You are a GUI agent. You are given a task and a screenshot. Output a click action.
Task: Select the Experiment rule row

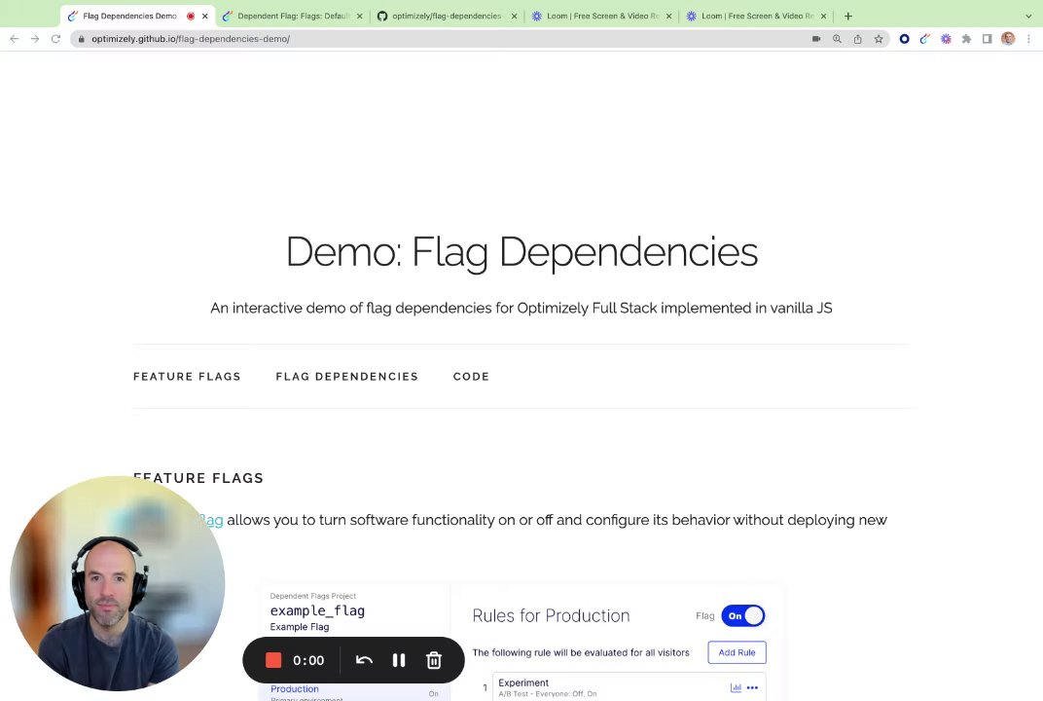629,686
